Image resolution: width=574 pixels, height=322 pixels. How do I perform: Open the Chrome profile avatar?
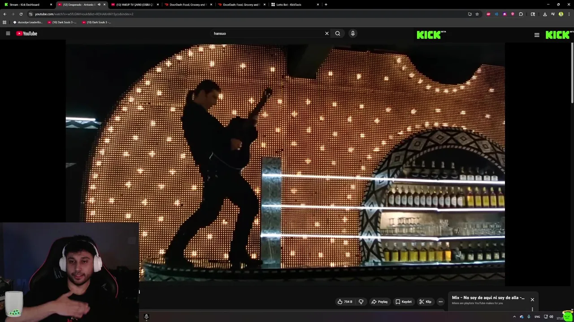click(561, 14)
